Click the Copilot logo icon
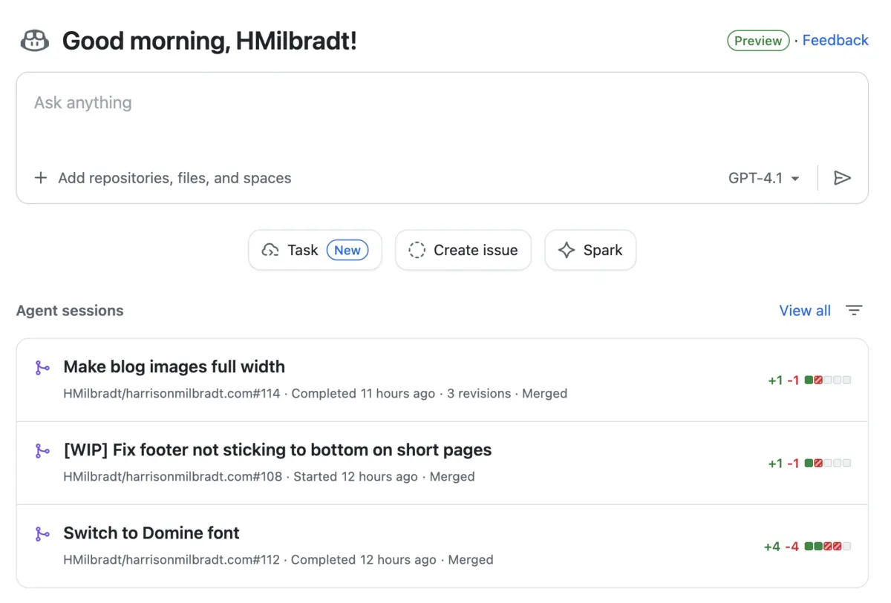This screenshot has height=603, width=891. click(34, 41)
